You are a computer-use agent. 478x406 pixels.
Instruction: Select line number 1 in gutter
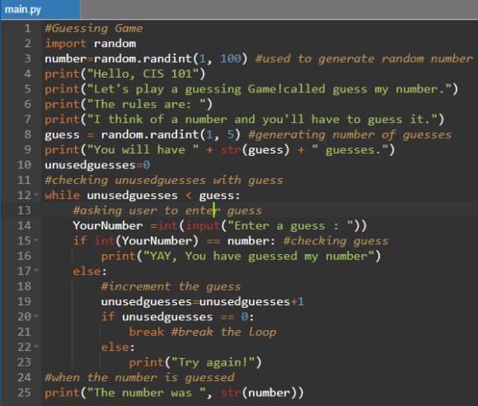click(28, 28)
